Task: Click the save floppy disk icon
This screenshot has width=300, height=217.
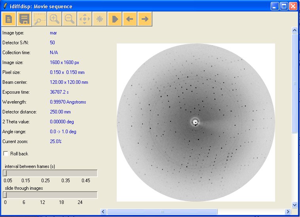Action: [x=24, y=19]
